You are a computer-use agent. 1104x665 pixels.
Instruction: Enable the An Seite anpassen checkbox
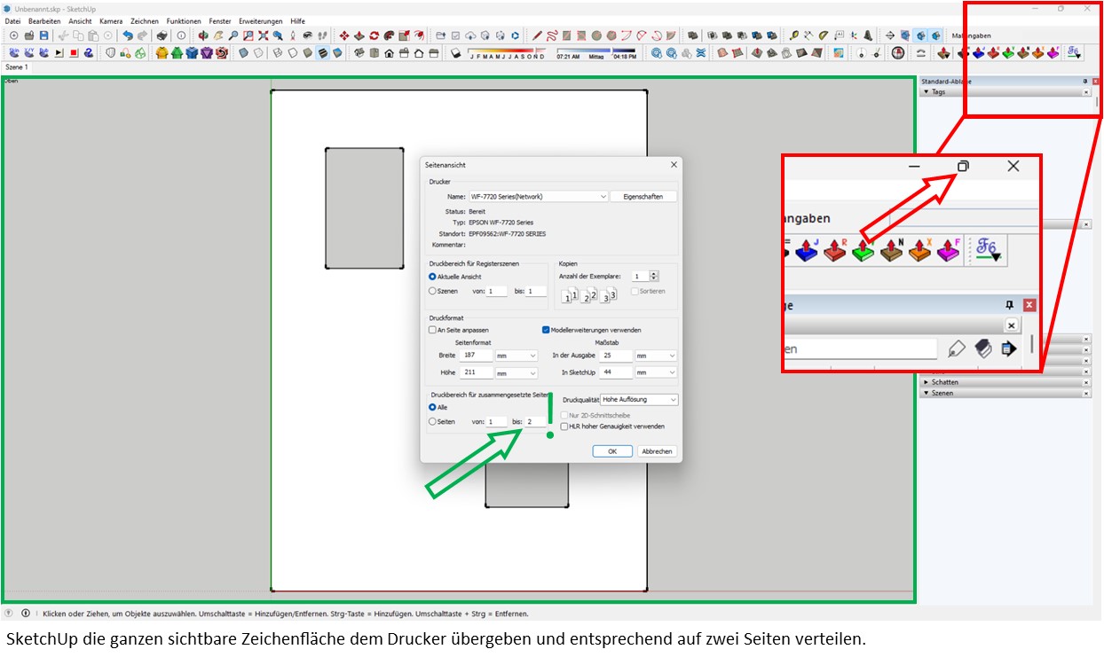coord(432,330)
